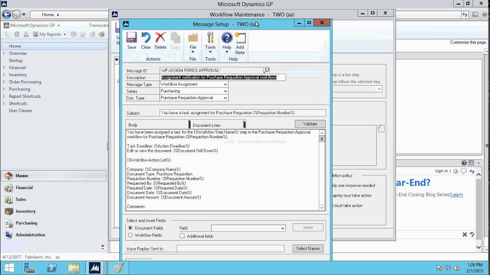Click Customize this page link
The height and width of the screenshot is (275, 490).
[469, 42]
